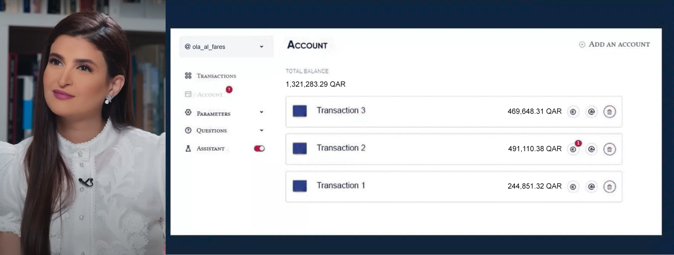Image resolution: width=674 pixels, height=255 pixels.
Task: Click the 469,648.31 QAR amount
Action: tap(534, 111)
